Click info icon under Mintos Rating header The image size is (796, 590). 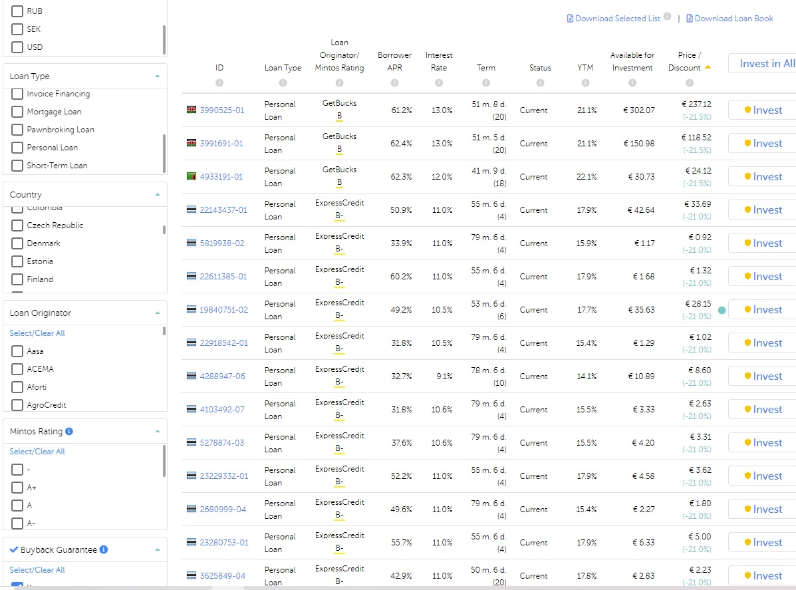tap(339, 82)
